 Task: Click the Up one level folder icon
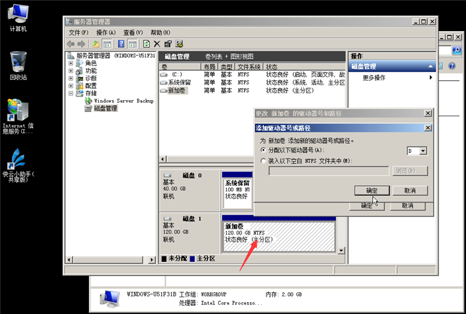[96, 44]
